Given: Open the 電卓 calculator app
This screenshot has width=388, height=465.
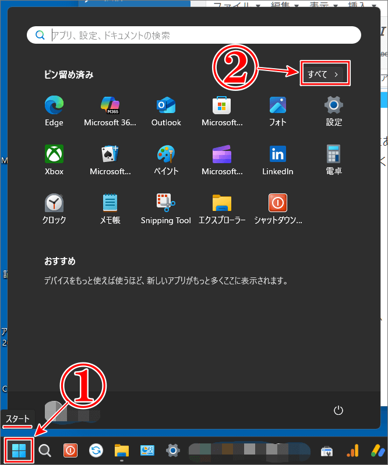Looking at the screenshot, I should (x=334, y=160).
